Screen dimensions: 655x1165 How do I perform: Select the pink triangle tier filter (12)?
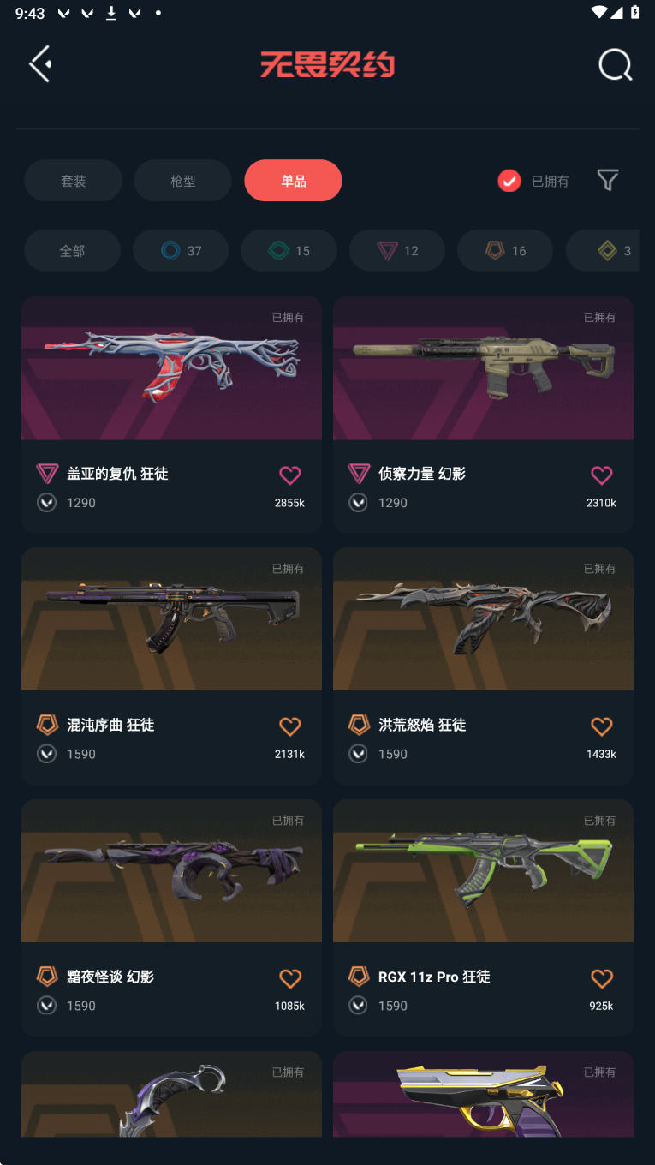coord(397,251)
